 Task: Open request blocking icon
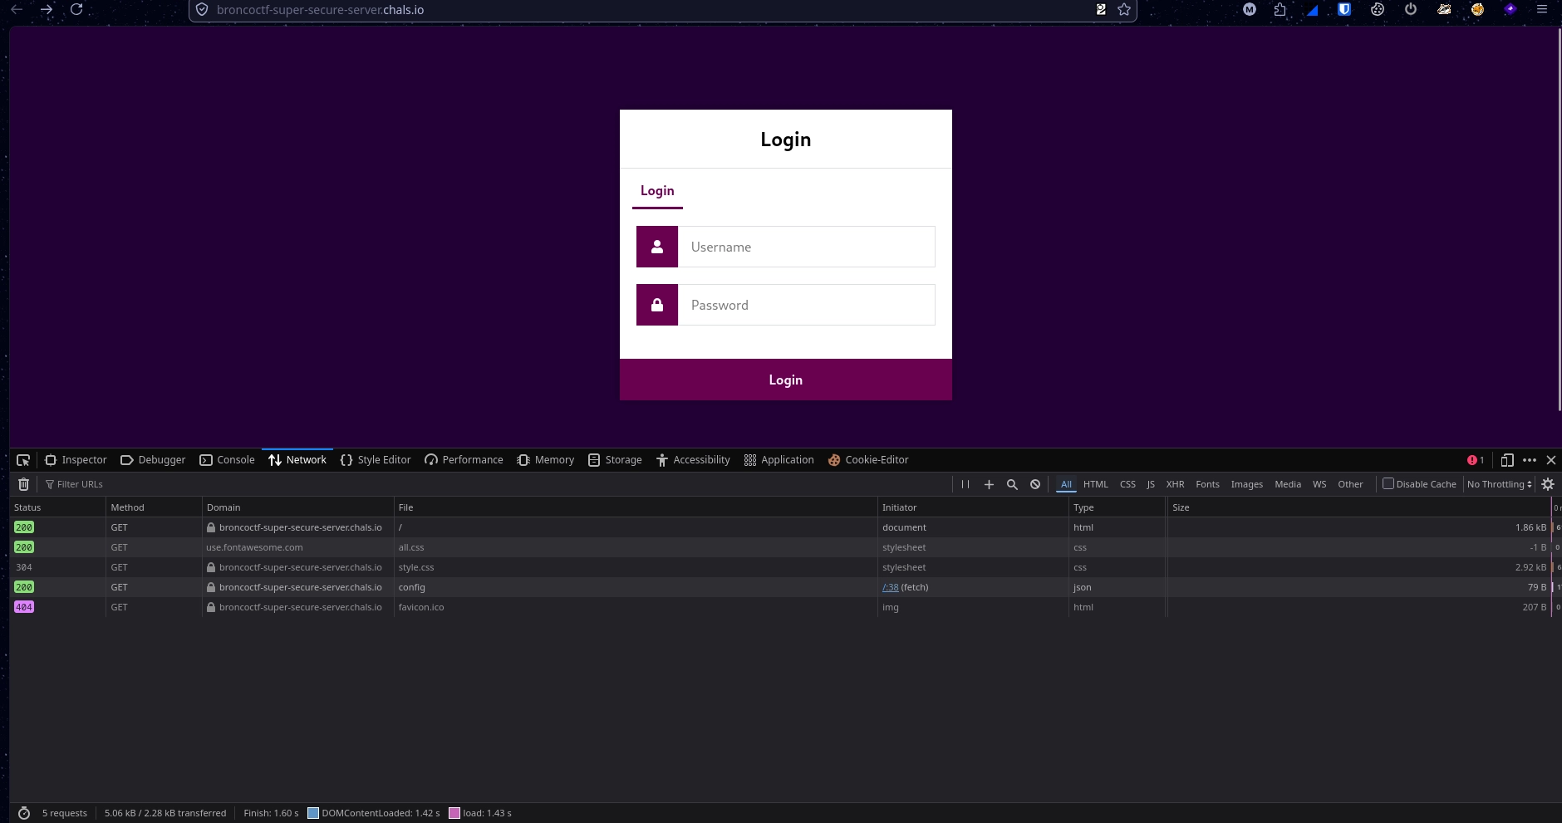coord(1035,484)
